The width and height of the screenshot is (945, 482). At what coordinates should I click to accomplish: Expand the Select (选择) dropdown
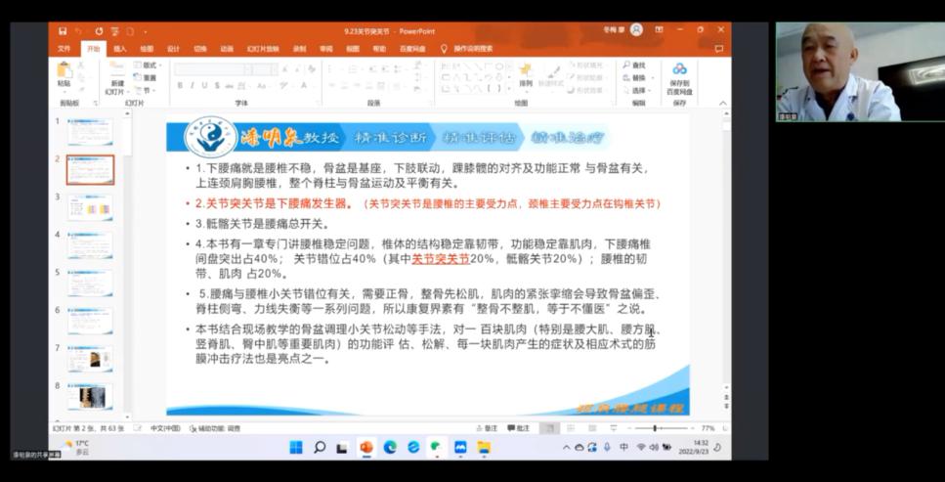[636, 90]
